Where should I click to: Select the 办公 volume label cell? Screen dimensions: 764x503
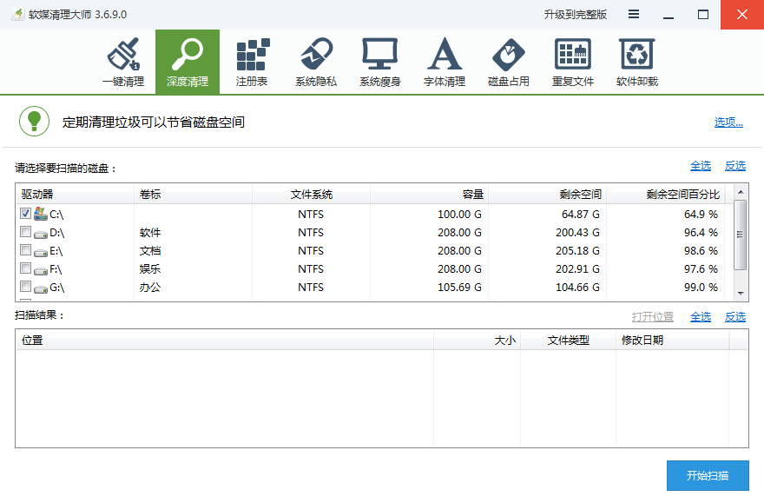click(x=149, y=287)
